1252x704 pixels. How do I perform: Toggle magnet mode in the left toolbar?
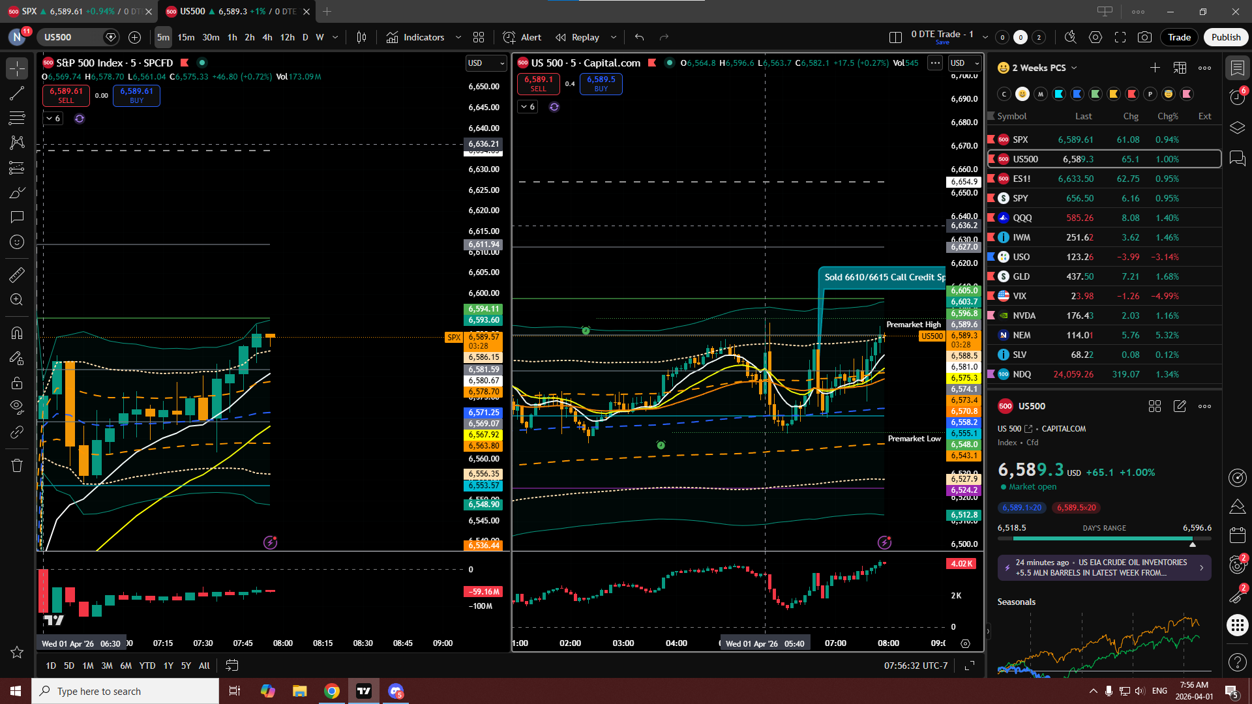click(x=17, y=333)
